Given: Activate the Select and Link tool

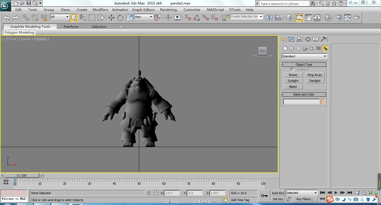Looking at the screenshot, I should [x=26, y=18].
